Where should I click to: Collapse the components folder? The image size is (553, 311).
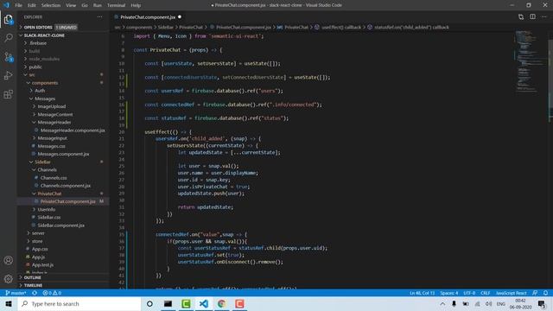coord(45,83)
